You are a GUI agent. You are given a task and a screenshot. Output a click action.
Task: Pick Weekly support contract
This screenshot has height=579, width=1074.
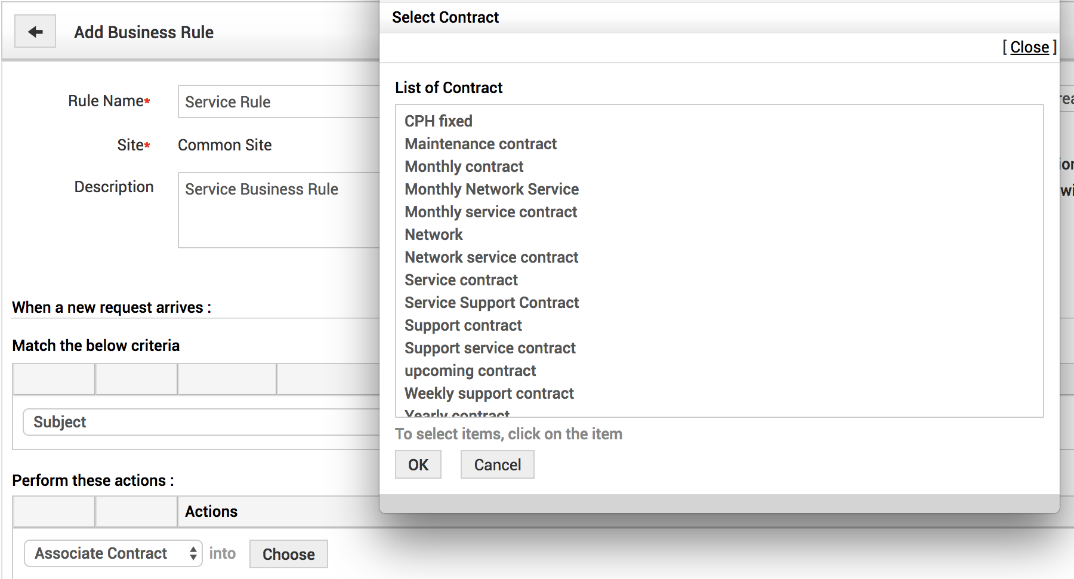point(489,393)
